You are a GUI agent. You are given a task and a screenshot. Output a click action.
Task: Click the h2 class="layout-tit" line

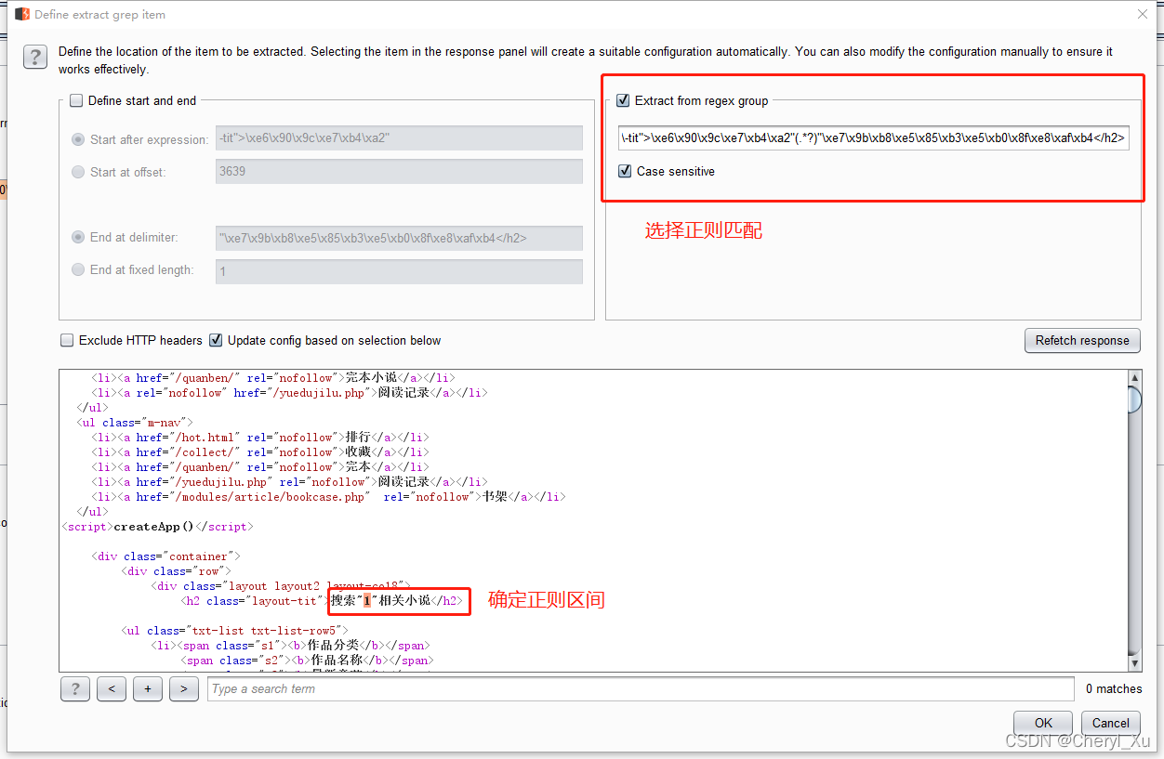[322, 601]
